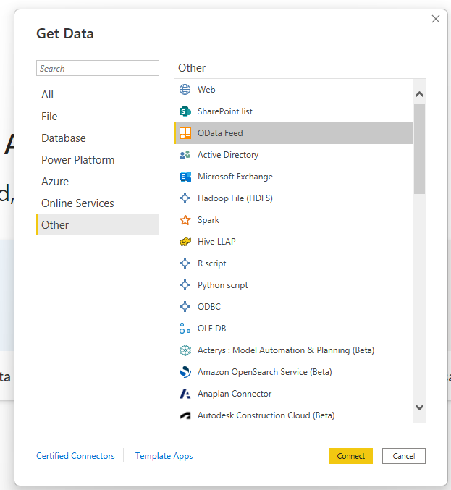Click the Active Directory people icon
The width and height of the screenshot is (451, 490).
coord(185,155)
